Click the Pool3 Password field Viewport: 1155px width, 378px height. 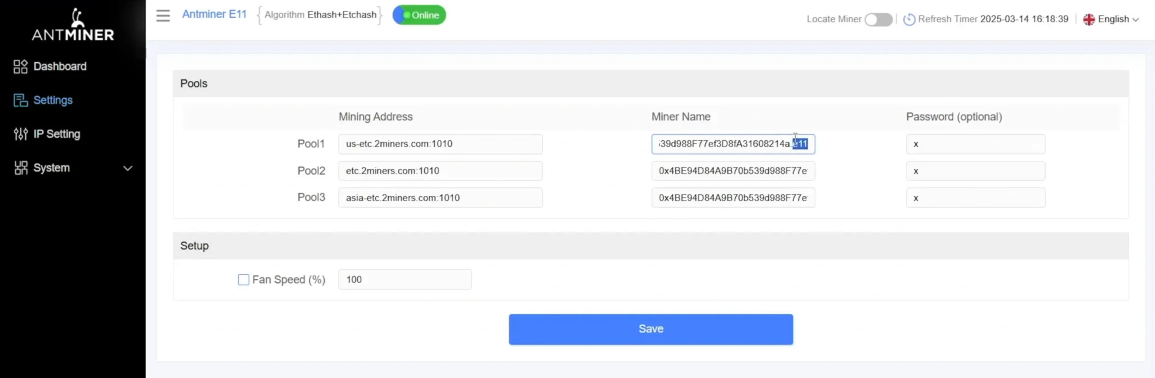(x=975, y=198)
